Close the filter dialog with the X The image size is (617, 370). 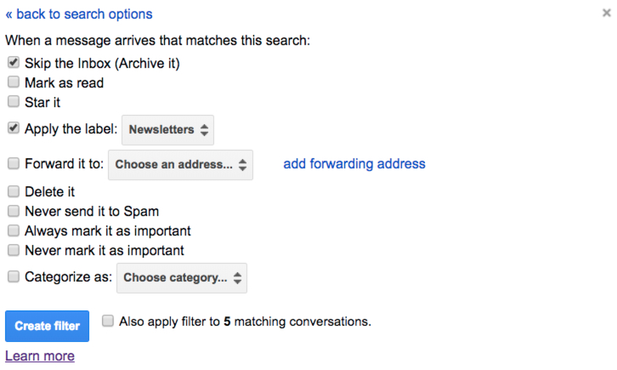pyautogui.click(x=606, y=13)
